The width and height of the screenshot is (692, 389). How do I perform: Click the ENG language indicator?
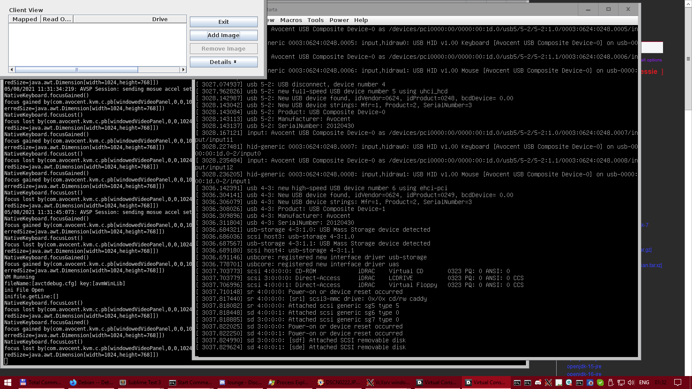(644, 383)
